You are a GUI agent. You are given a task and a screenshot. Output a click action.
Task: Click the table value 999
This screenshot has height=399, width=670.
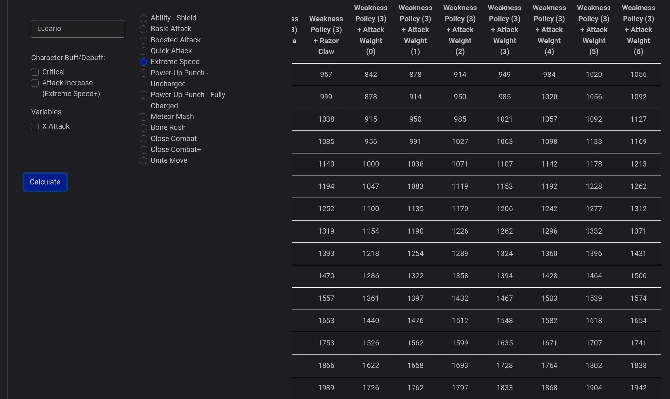[326, 97]
